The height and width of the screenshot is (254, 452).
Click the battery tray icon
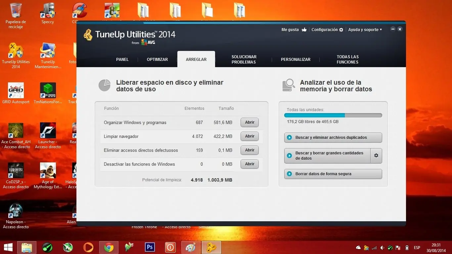(407, 248)
